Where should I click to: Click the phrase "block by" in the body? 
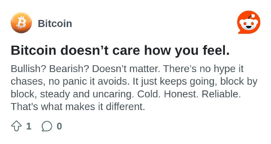pyautogui.click(x=239, y=81)
